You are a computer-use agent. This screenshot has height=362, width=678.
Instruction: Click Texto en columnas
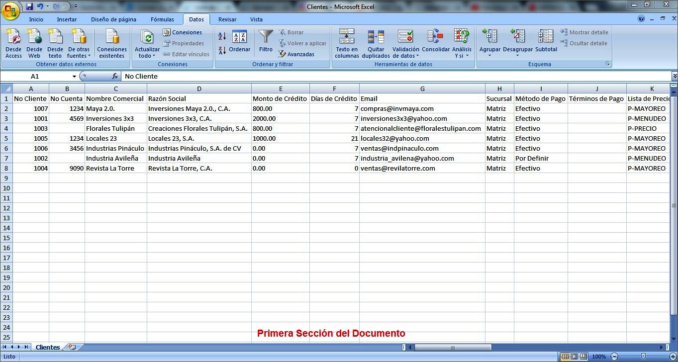tap(347, 43)
